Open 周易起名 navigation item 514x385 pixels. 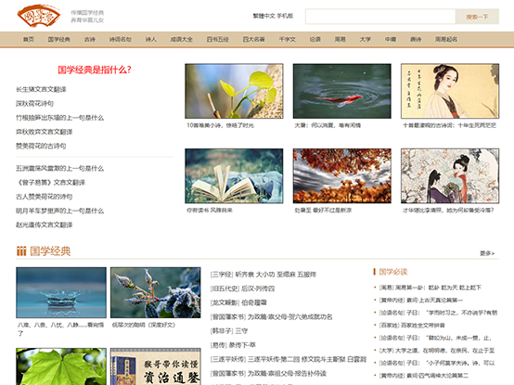[x=446, y=39]
